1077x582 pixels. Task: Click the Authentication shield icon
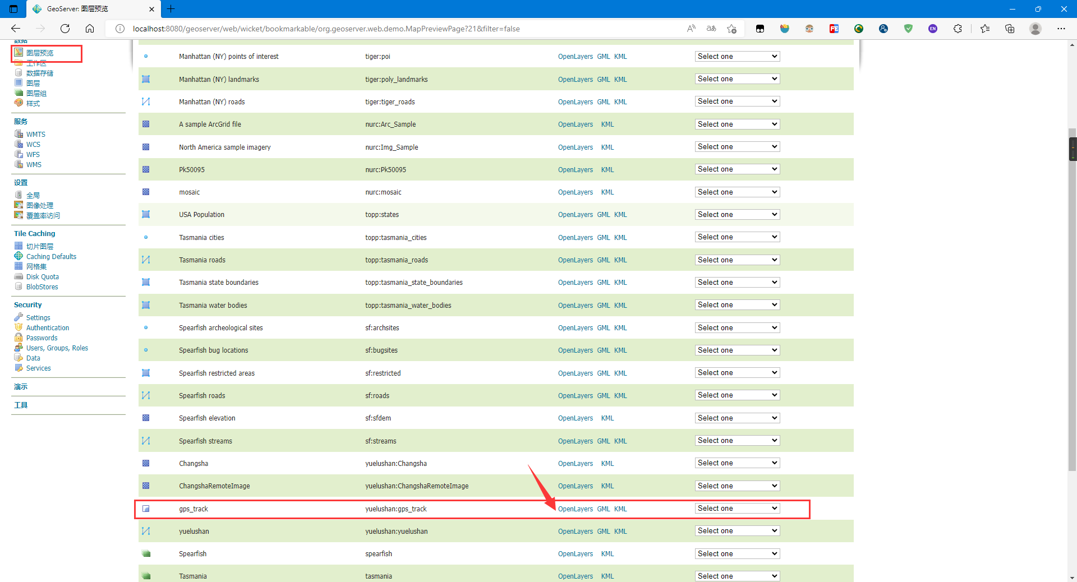[x=19, y=327]
